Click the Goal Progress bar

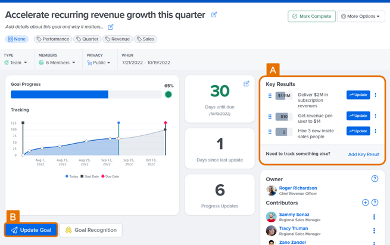(x=86, y=94)
